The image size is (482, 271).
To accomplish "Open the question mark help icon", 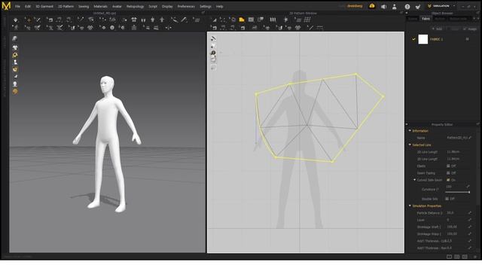I will 407,7.
